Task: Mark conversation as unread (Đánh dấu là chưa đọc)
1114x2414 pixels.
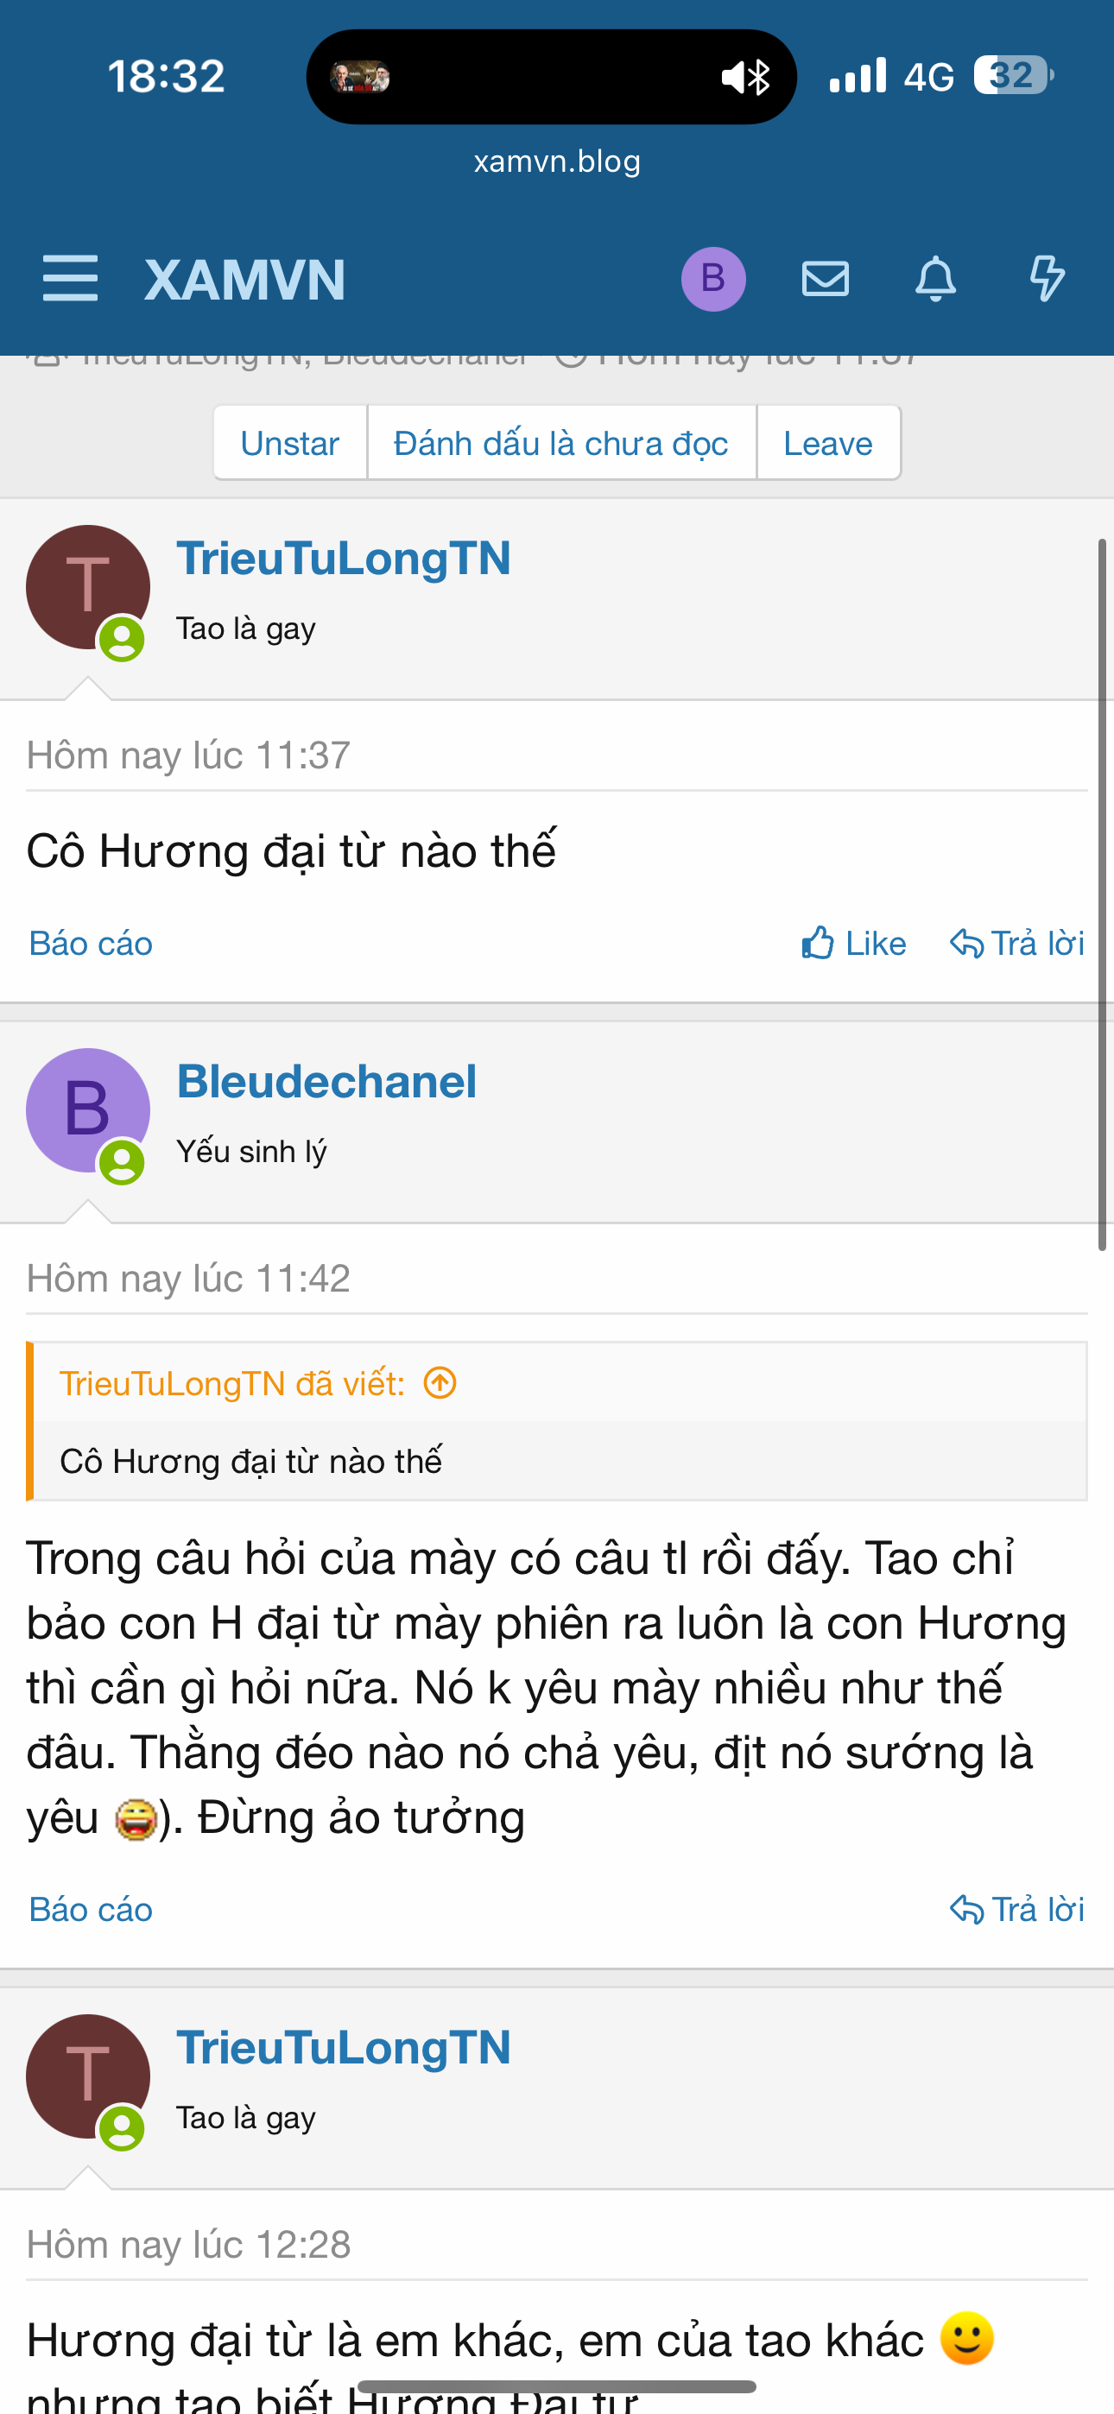Action: tap(560, 443)
